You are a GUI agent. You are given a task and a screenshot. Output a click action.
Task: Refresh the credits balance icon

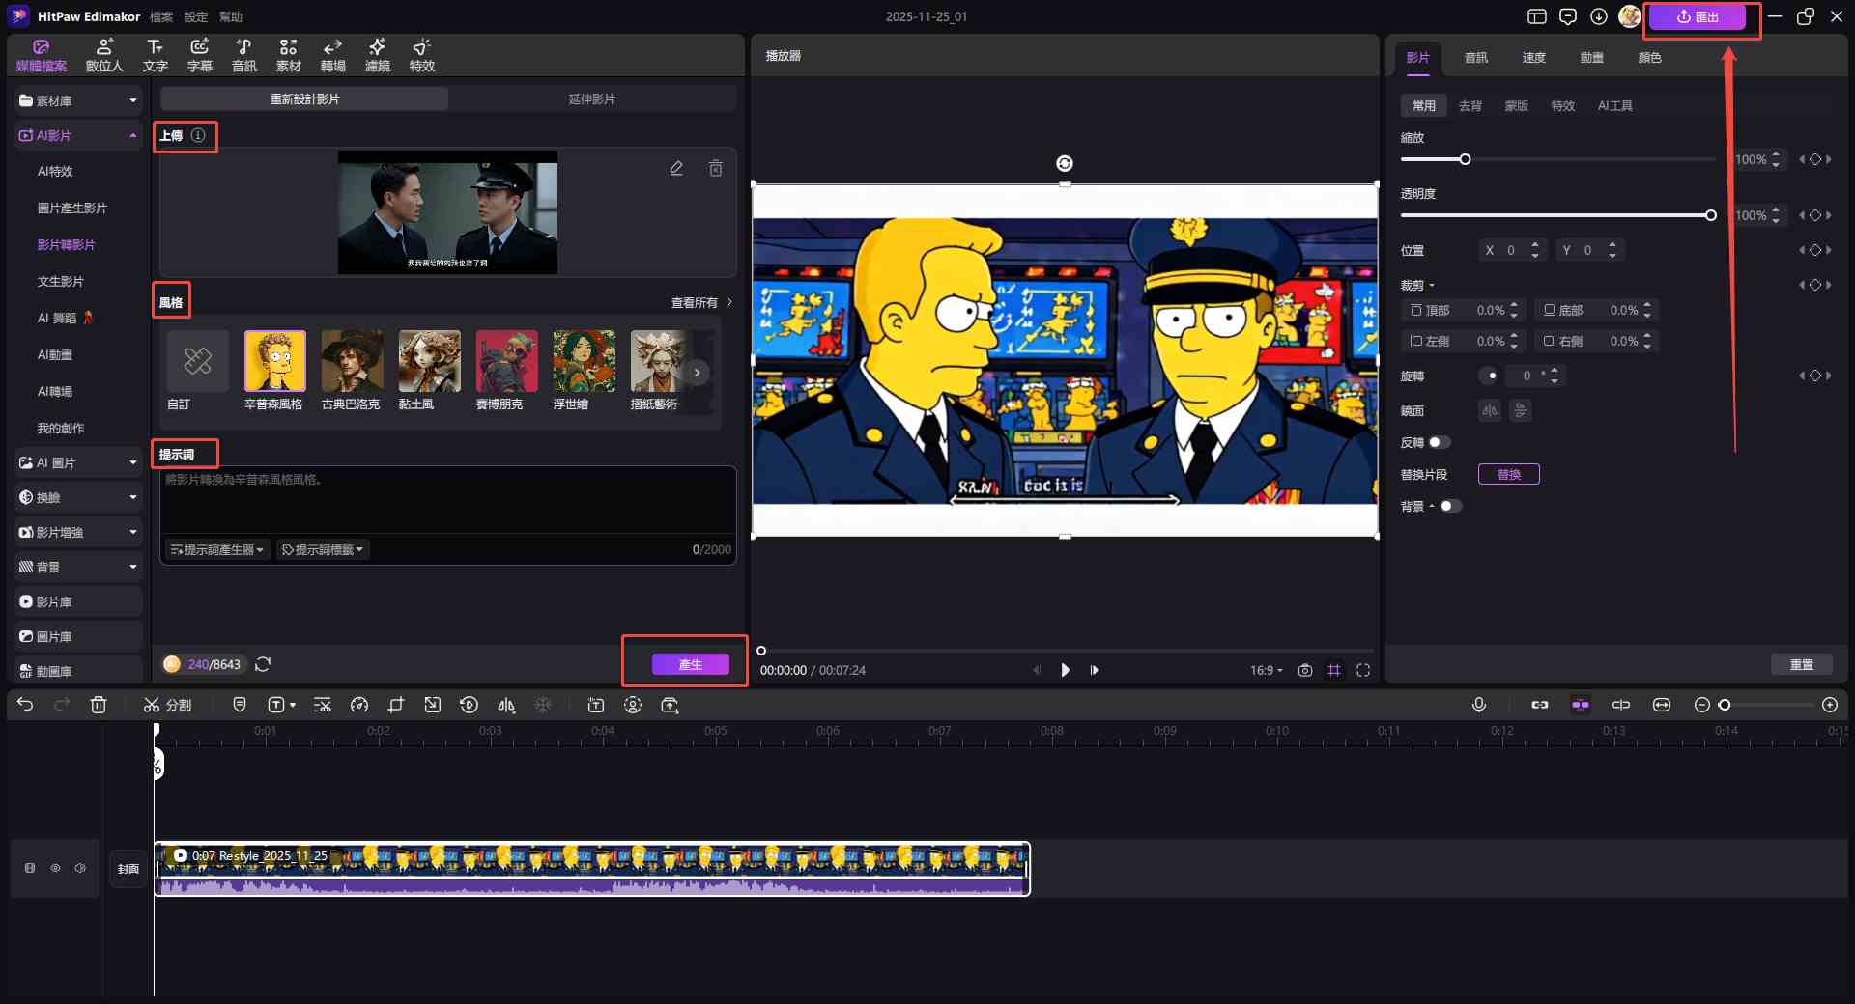[x=263, y=664]
